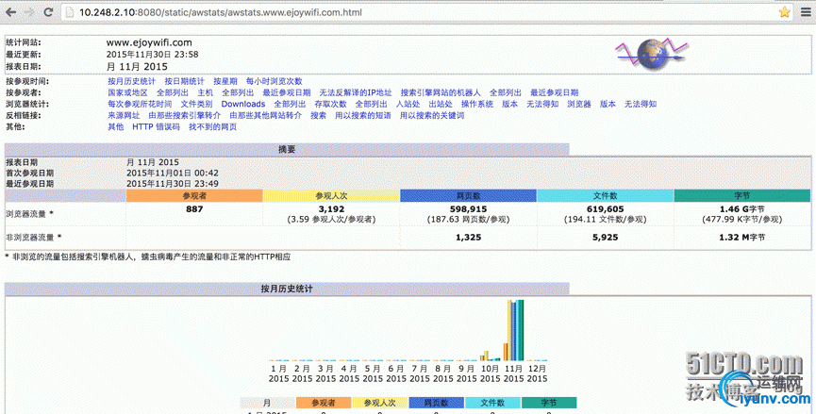Click the site name www.ejoywifi.com
The height and width of the screenshot is (414, 816).
click(x=149, y=42)
